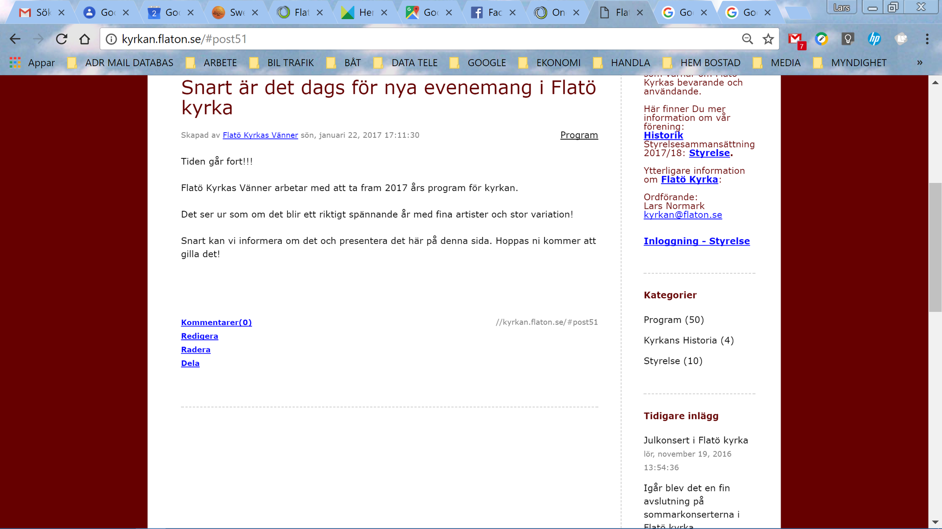Click the post permalink //kyrkan.flaton.se/#post51

[x=547, y=322]
